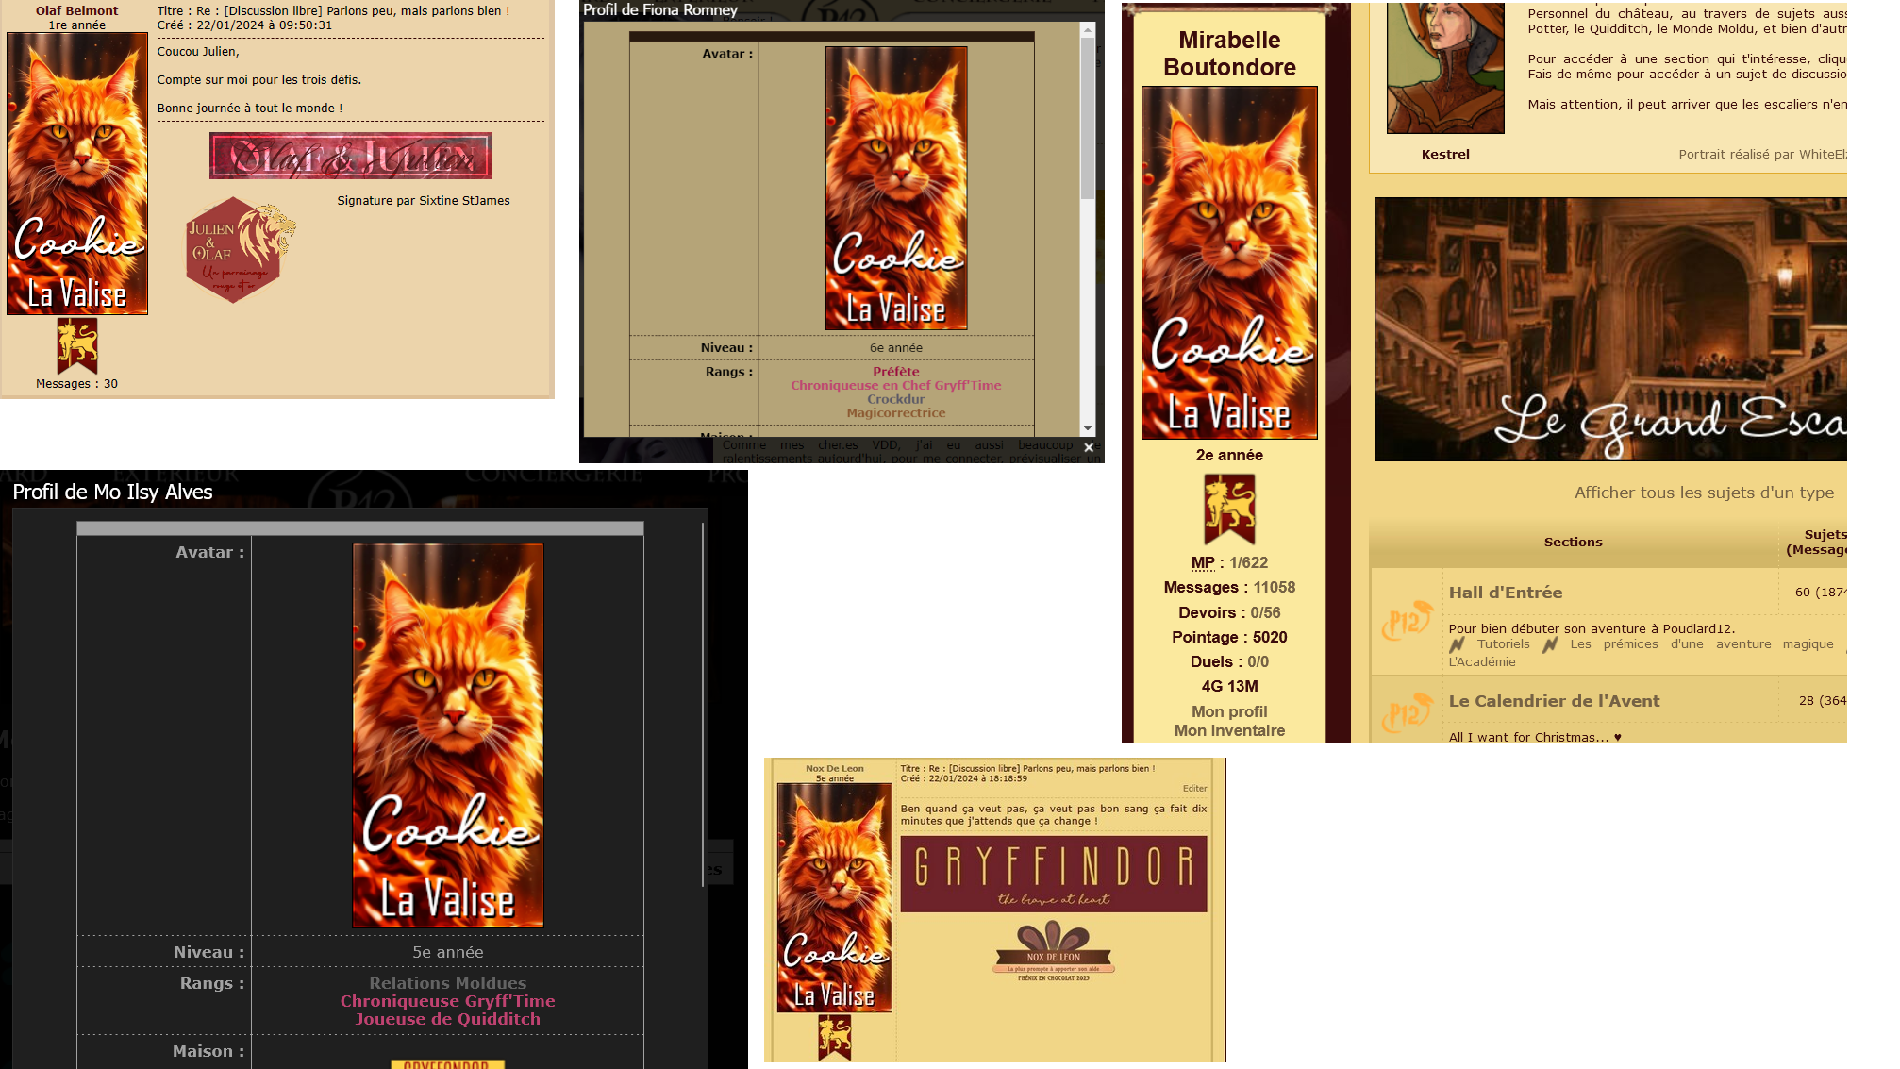This screenshot has width=1900, height=1069.
Task: Click the Kestrel portrait image
Action: pyautogui.click(x=1445, y=66)
